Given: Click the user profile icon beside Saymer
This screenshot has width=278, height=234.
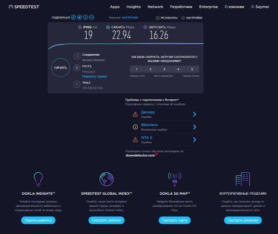Looking at the screenshot, I should [x=252, y=7].
